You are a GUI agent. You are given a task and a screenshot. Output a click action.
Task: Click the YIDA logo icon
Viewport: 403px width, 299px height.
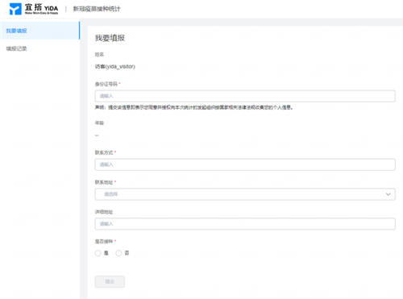(15, 9)
